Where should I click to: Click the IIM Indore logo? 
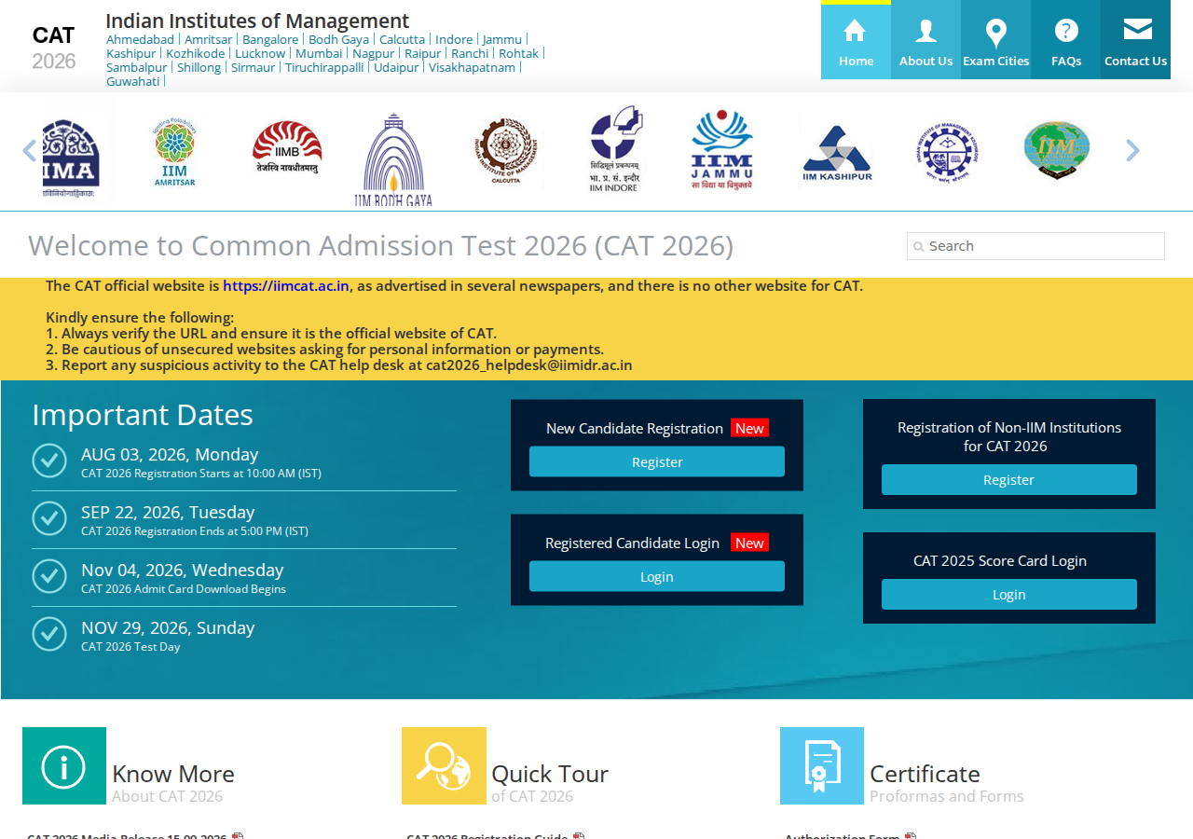coord(614,149)
